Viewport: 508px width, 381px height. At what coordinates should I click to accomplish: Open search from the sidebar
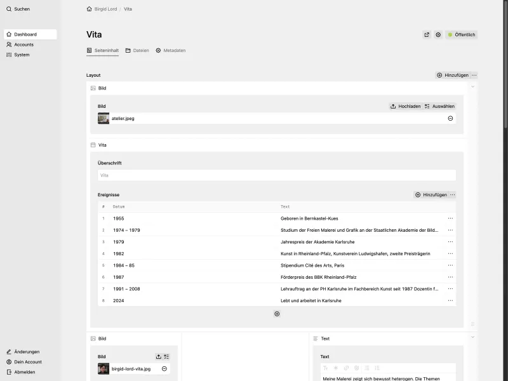[x=19, y=9]
